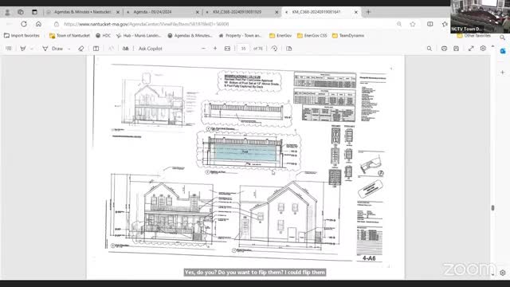510x287 pixels.
Task: Zoom out with the minus button
Action: point(204,49)
